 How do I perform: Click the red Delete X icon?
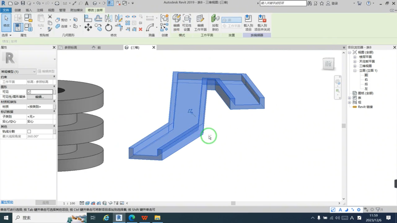pos(141,29)
